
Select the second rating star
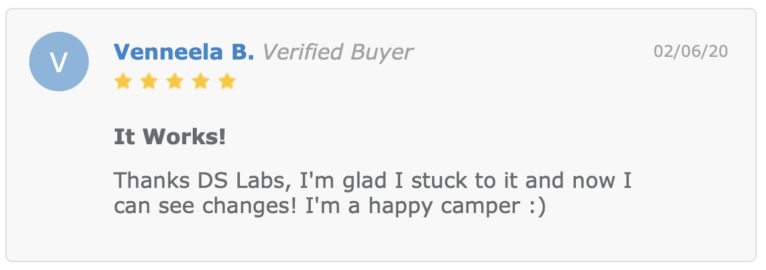148,81
